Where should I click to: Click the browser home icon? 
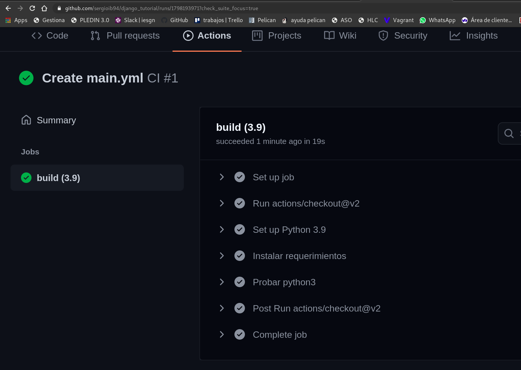click(x=44, y=8)
